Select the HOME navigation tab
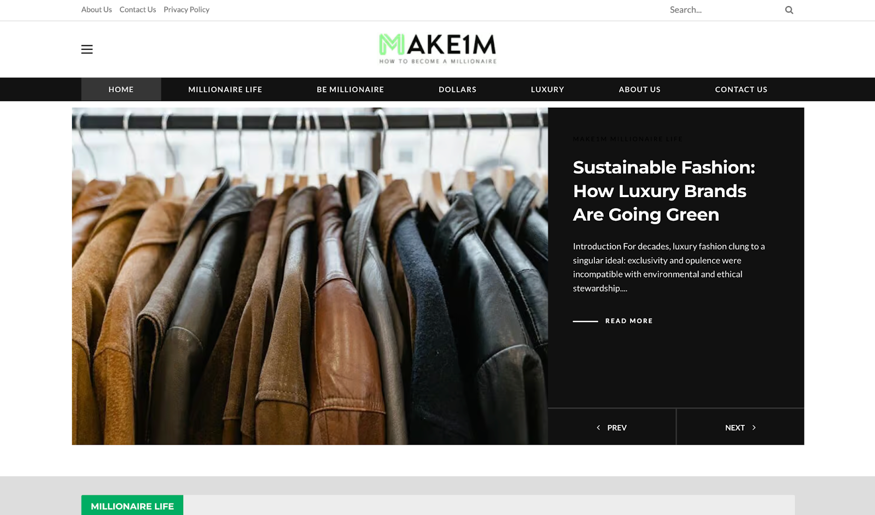The image size is (875, 515). pos(121,89)
